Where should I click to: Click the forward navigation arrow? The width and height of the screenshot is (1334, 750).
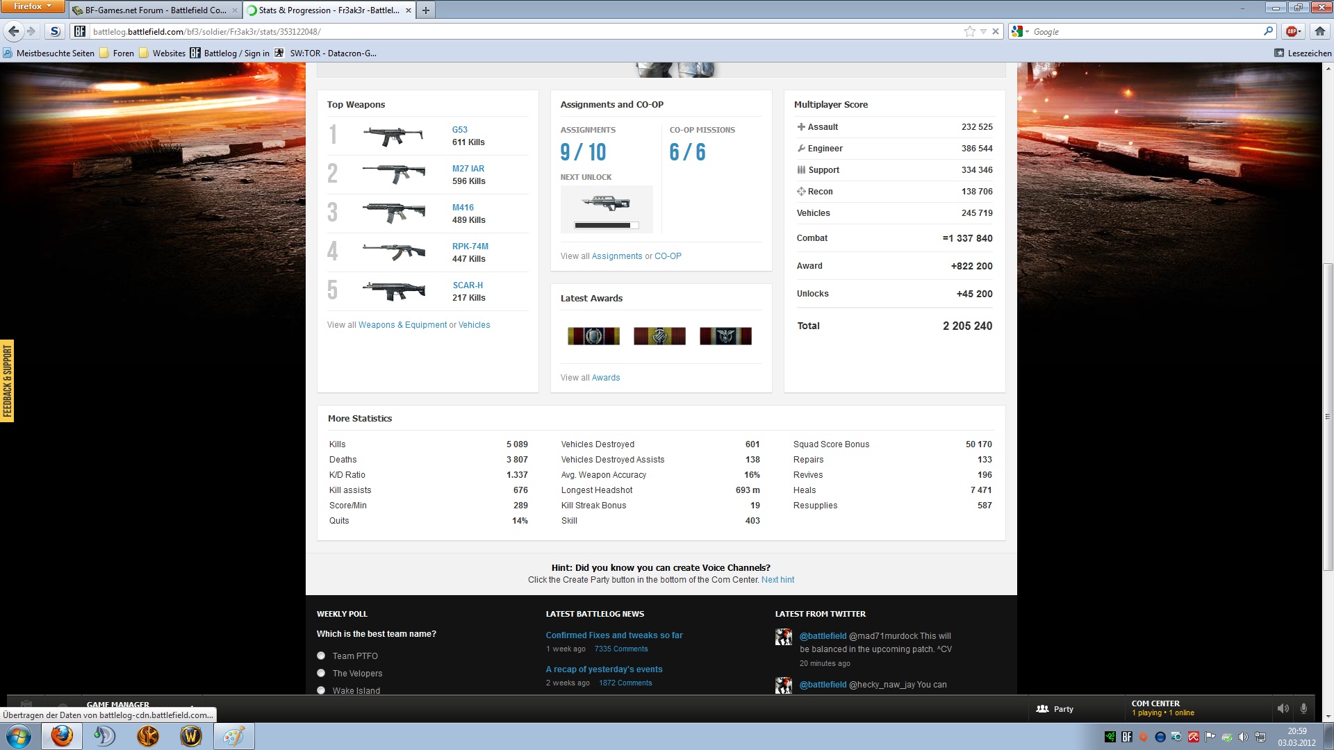coord(31,31)
